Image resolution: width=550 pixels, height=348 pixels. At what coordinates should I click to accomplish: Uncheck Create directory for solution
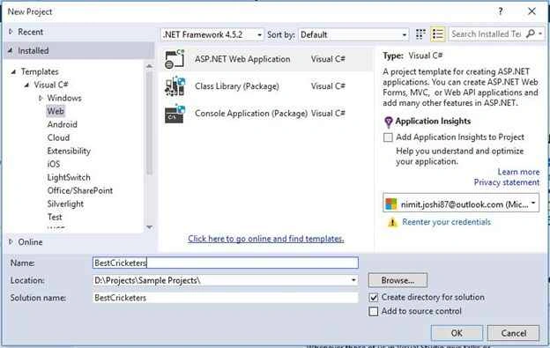tap(374, 297)
